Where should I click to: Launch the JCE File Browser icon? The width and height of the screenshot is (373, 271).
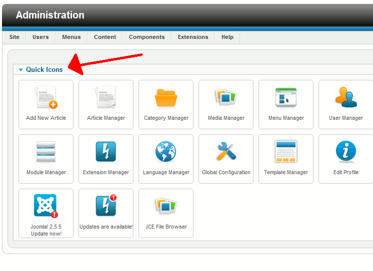(166, 207)
